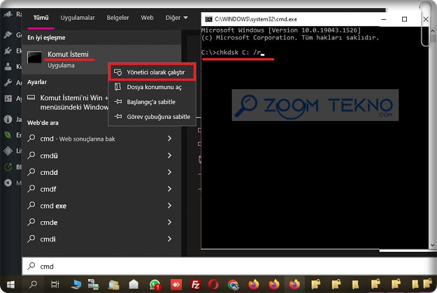Viewport: 437px width, 293px height.
Task: Switch to the Web search tab
Action: (147, 18)
